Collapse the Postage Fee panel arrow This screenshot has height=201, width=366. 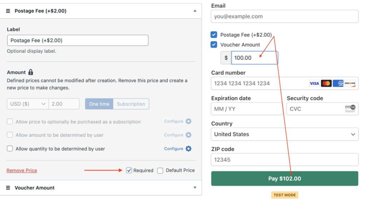click(195, 11)
